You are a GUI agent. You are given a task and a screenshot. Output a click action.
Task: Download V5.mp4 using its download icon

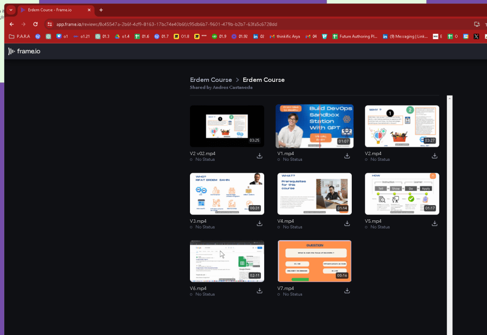click(435, 224)
